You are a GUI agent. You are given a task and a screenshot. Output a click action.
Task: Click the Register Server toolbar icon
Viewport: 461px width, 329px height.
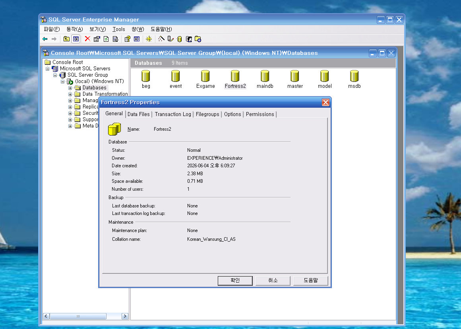point(170,39)
